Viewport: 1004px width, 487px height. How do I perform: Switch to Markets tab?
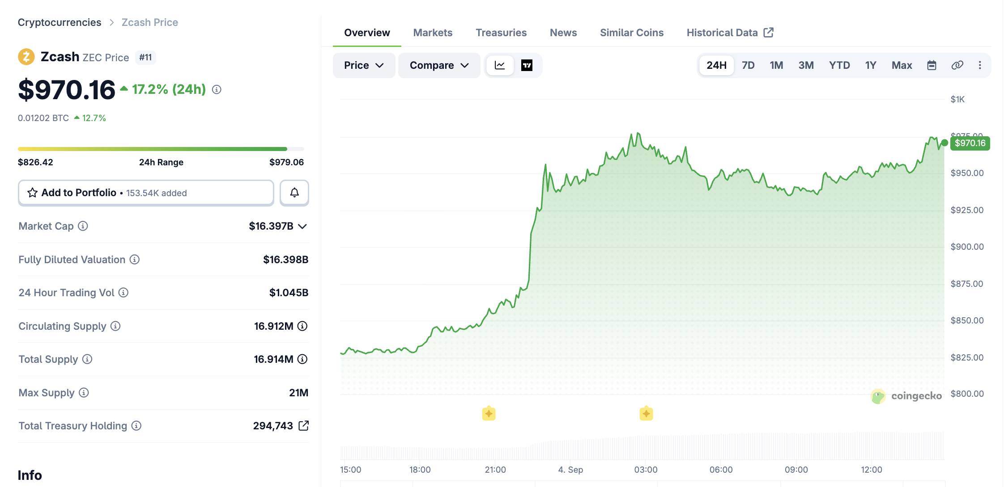pos(433,33)
